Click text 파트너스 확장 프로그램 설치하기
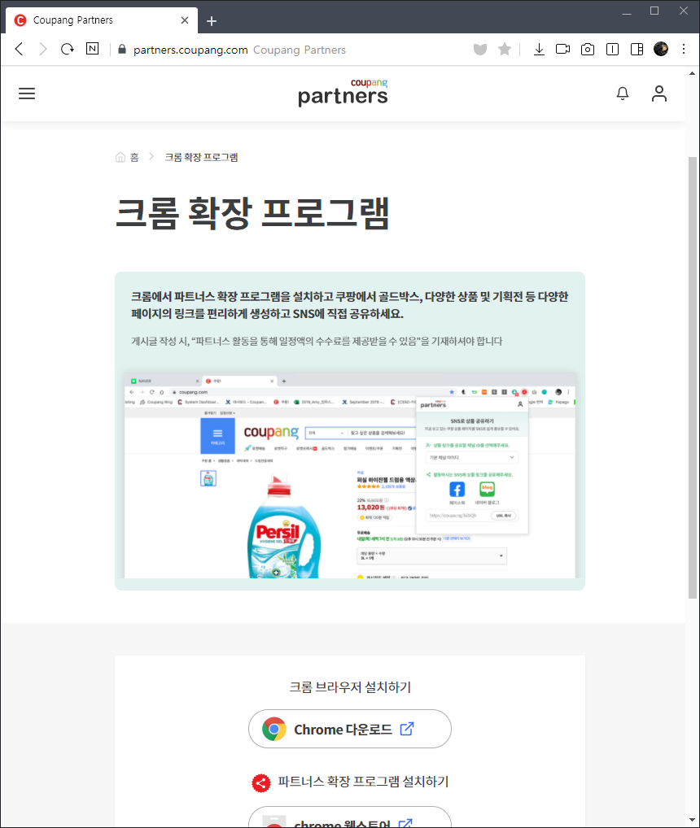The width and height of the screenshot is (700, 828). (x=364, y=782)
